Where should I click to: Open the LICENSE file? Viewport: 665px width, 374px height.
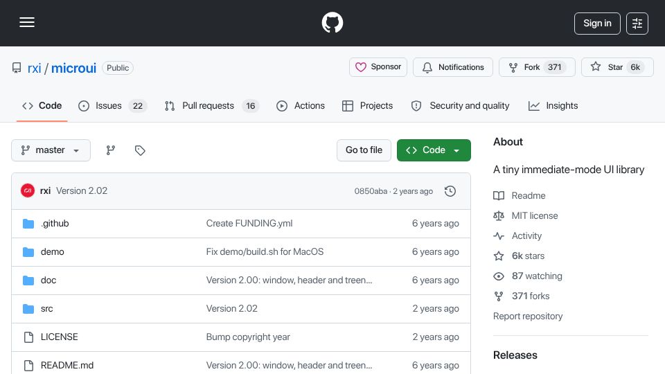tap(60, 337)
